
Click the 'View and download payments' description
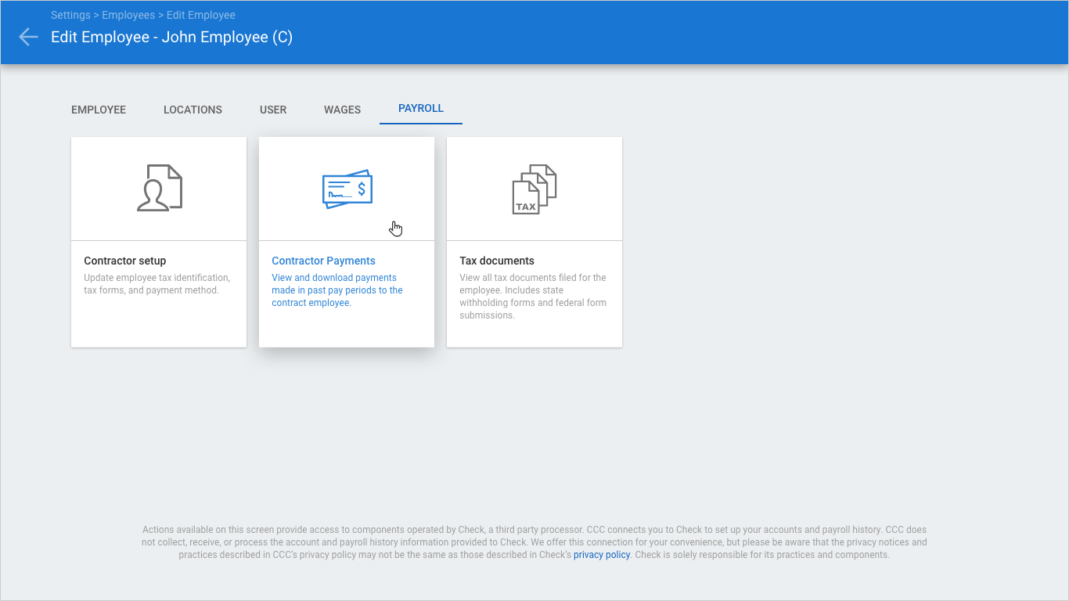pyautogui.click(x=337, y=290)
